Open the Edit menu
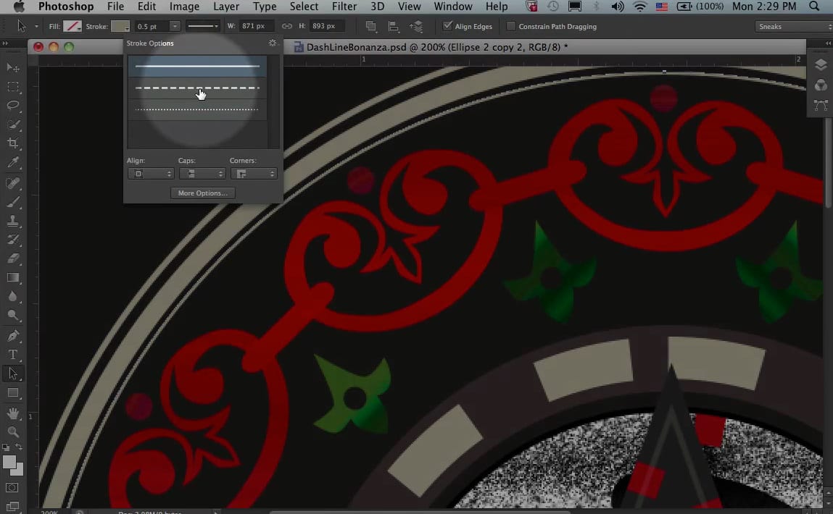The image size is (833, 514). [x=146, y=7]
